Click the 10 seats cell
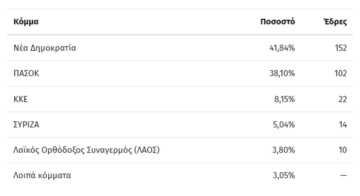 click(342, 150)
